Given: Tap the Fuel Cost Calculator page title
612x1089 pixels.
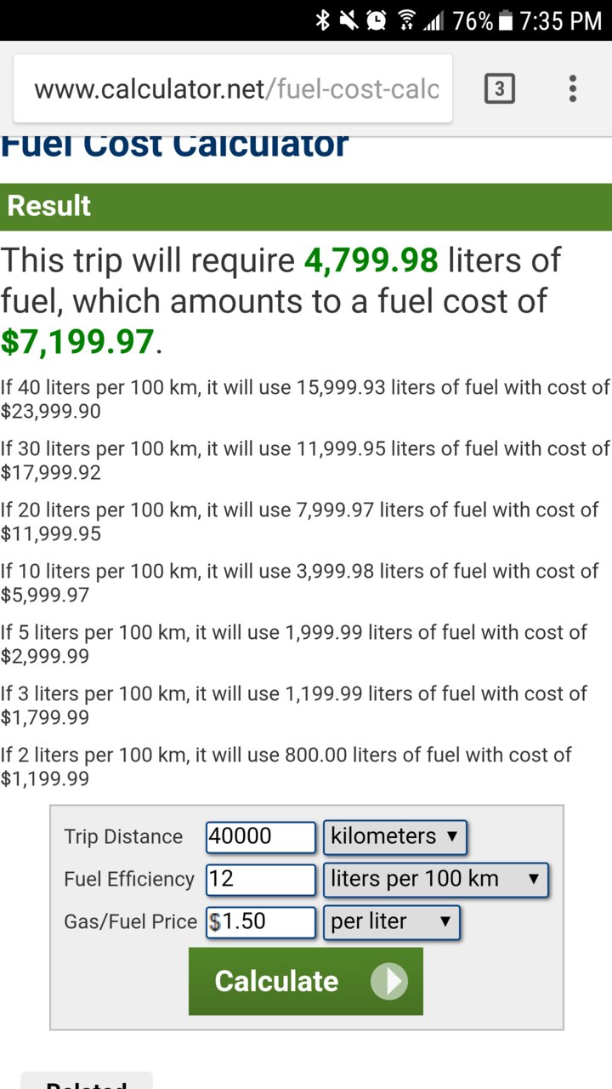Looking at the screenshot, I should (174, 145).
